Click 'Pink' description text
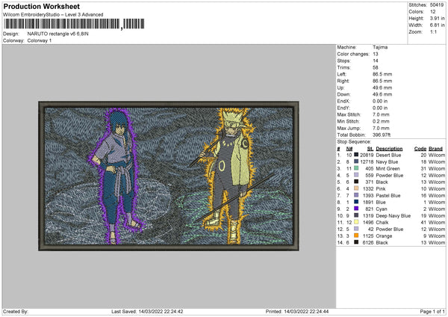448x317 pixels. click(381, 189)
